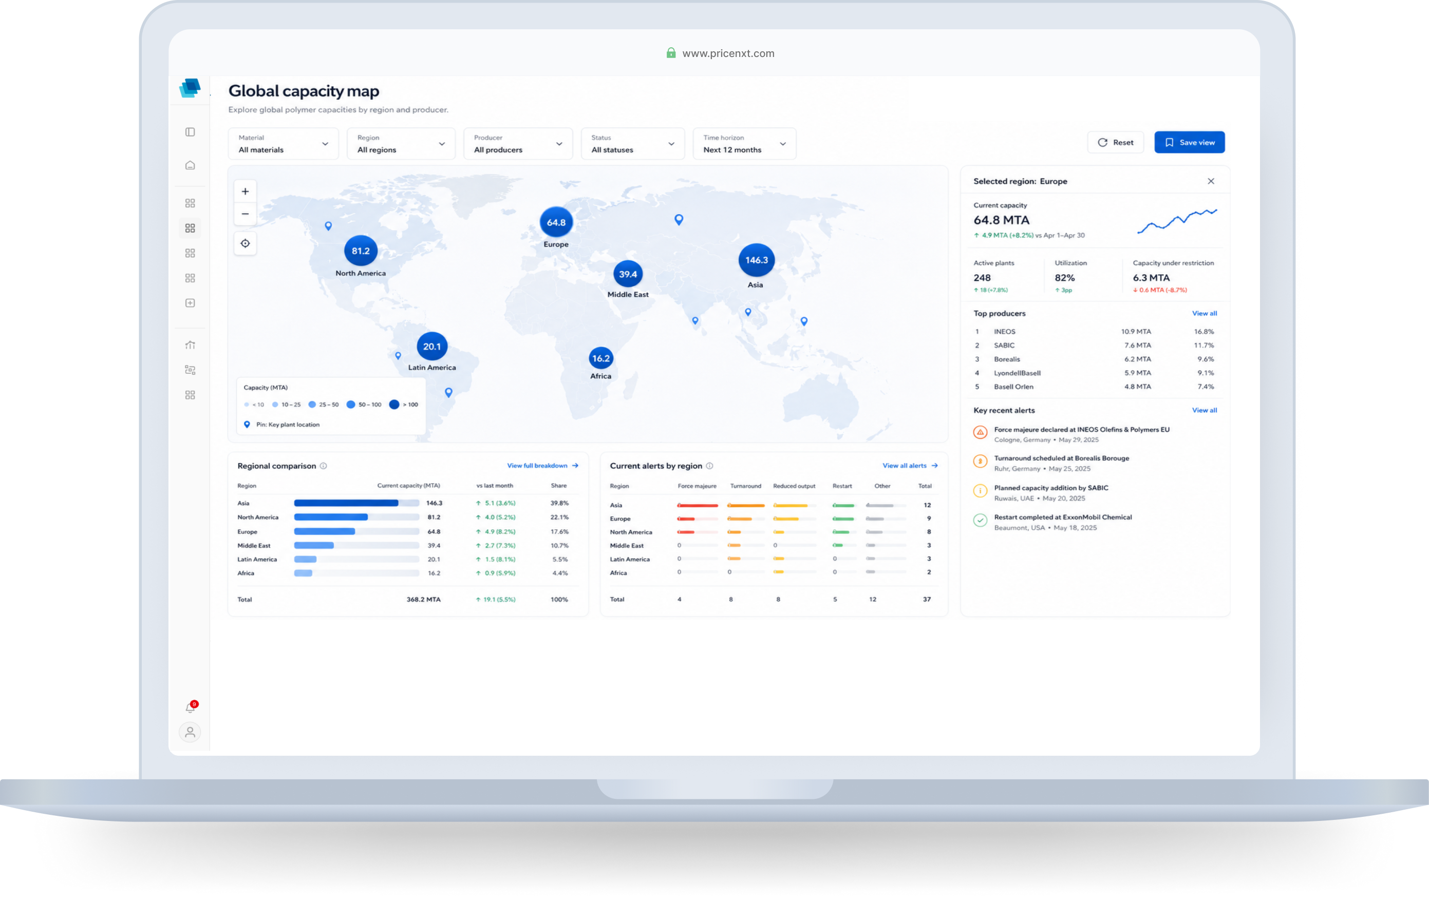This screenshot has width=1429, height=900.
Task: Click the Asia capacity bar in Regional comparison
Action: click(356, 503)
